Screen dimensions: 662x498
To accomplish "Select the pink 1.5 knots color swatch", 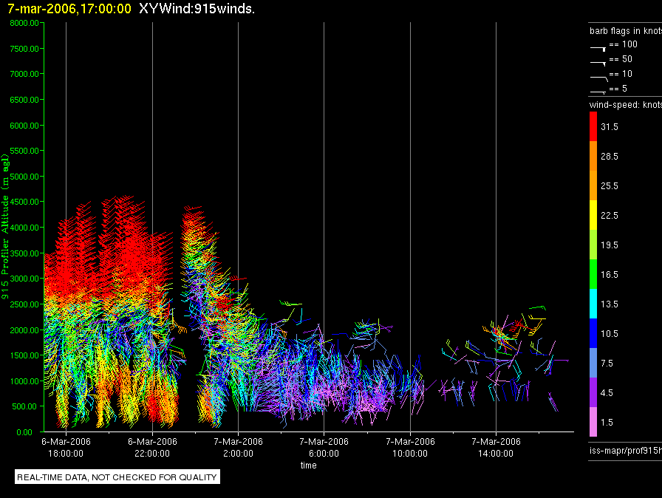I will 593,422.
